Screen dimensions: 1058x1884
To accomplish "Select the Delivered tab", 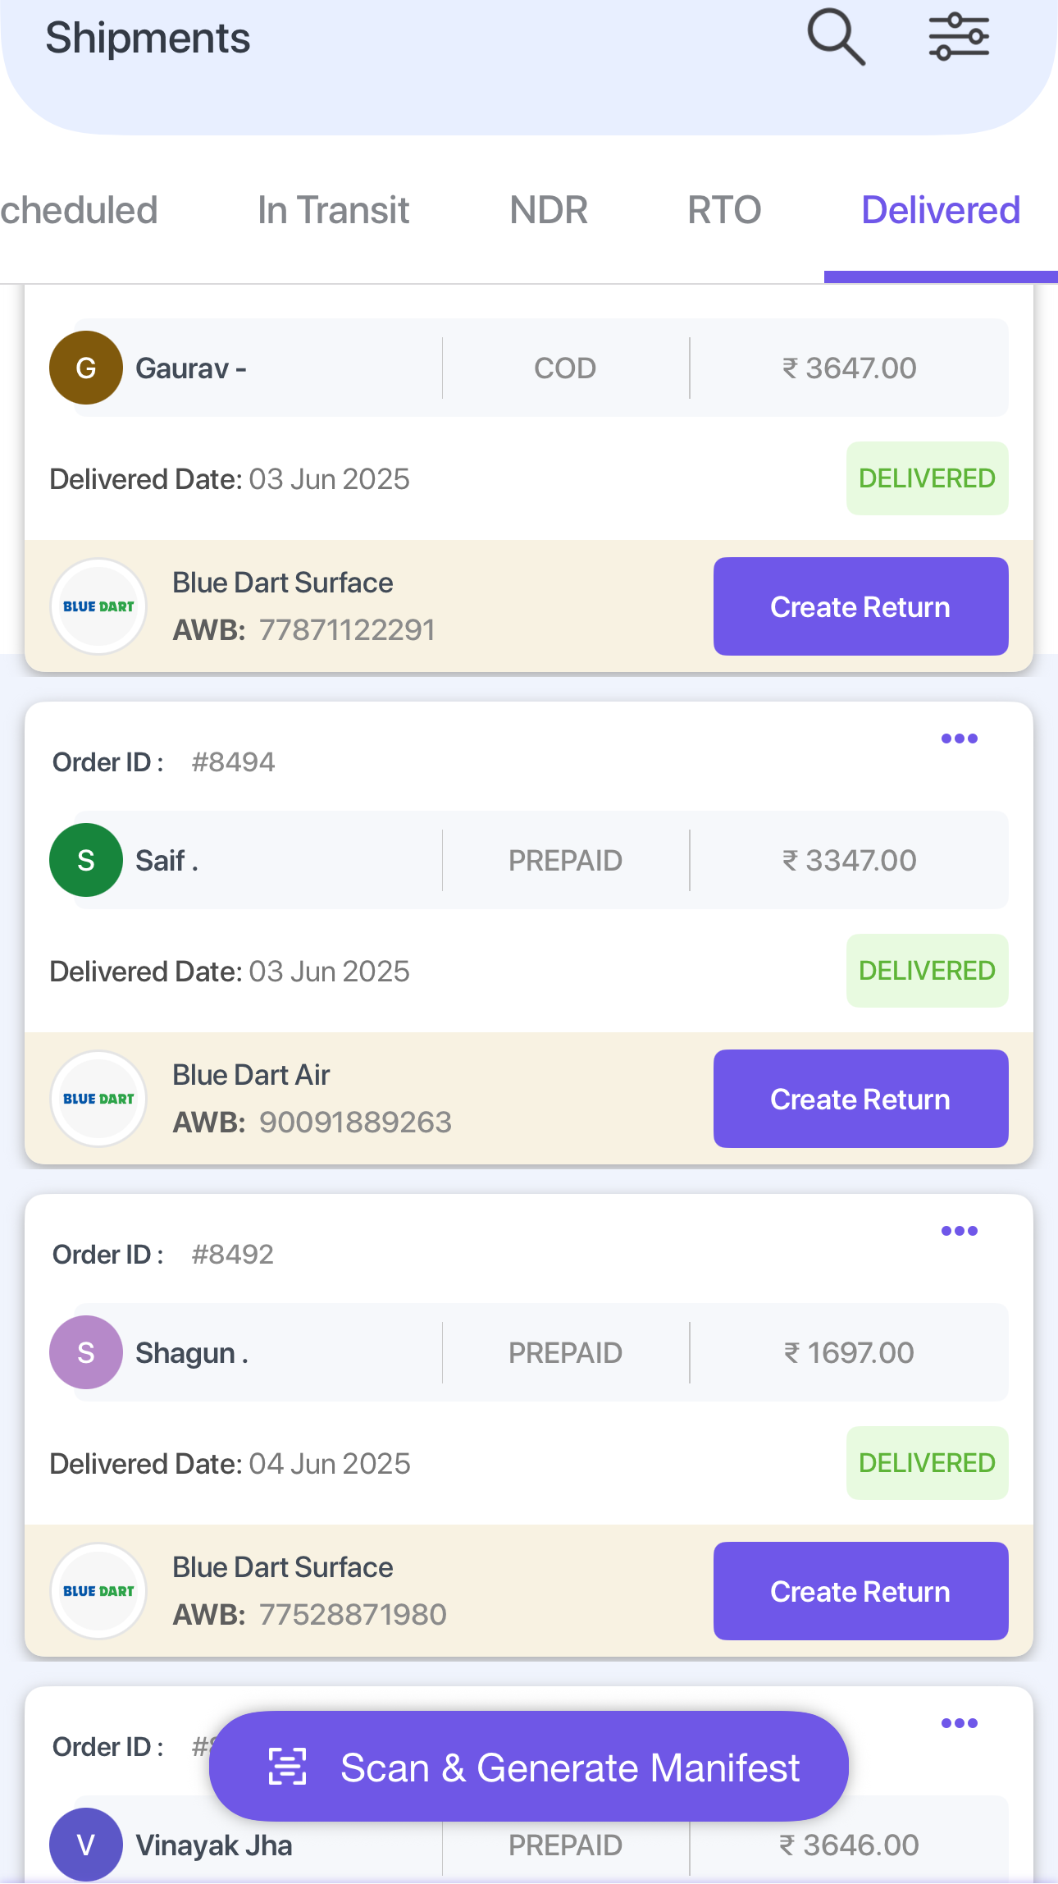I will coord(941,210).
